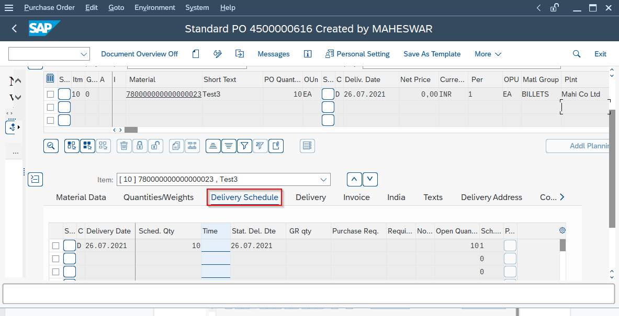Viewport: 619px width, 316px height.
Task: Click Save As Template
Action: [x=432, y=54]
